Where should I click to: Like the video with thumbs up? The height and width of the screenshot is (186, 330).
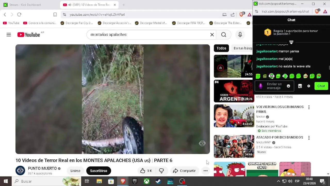[x=146, y=171]
